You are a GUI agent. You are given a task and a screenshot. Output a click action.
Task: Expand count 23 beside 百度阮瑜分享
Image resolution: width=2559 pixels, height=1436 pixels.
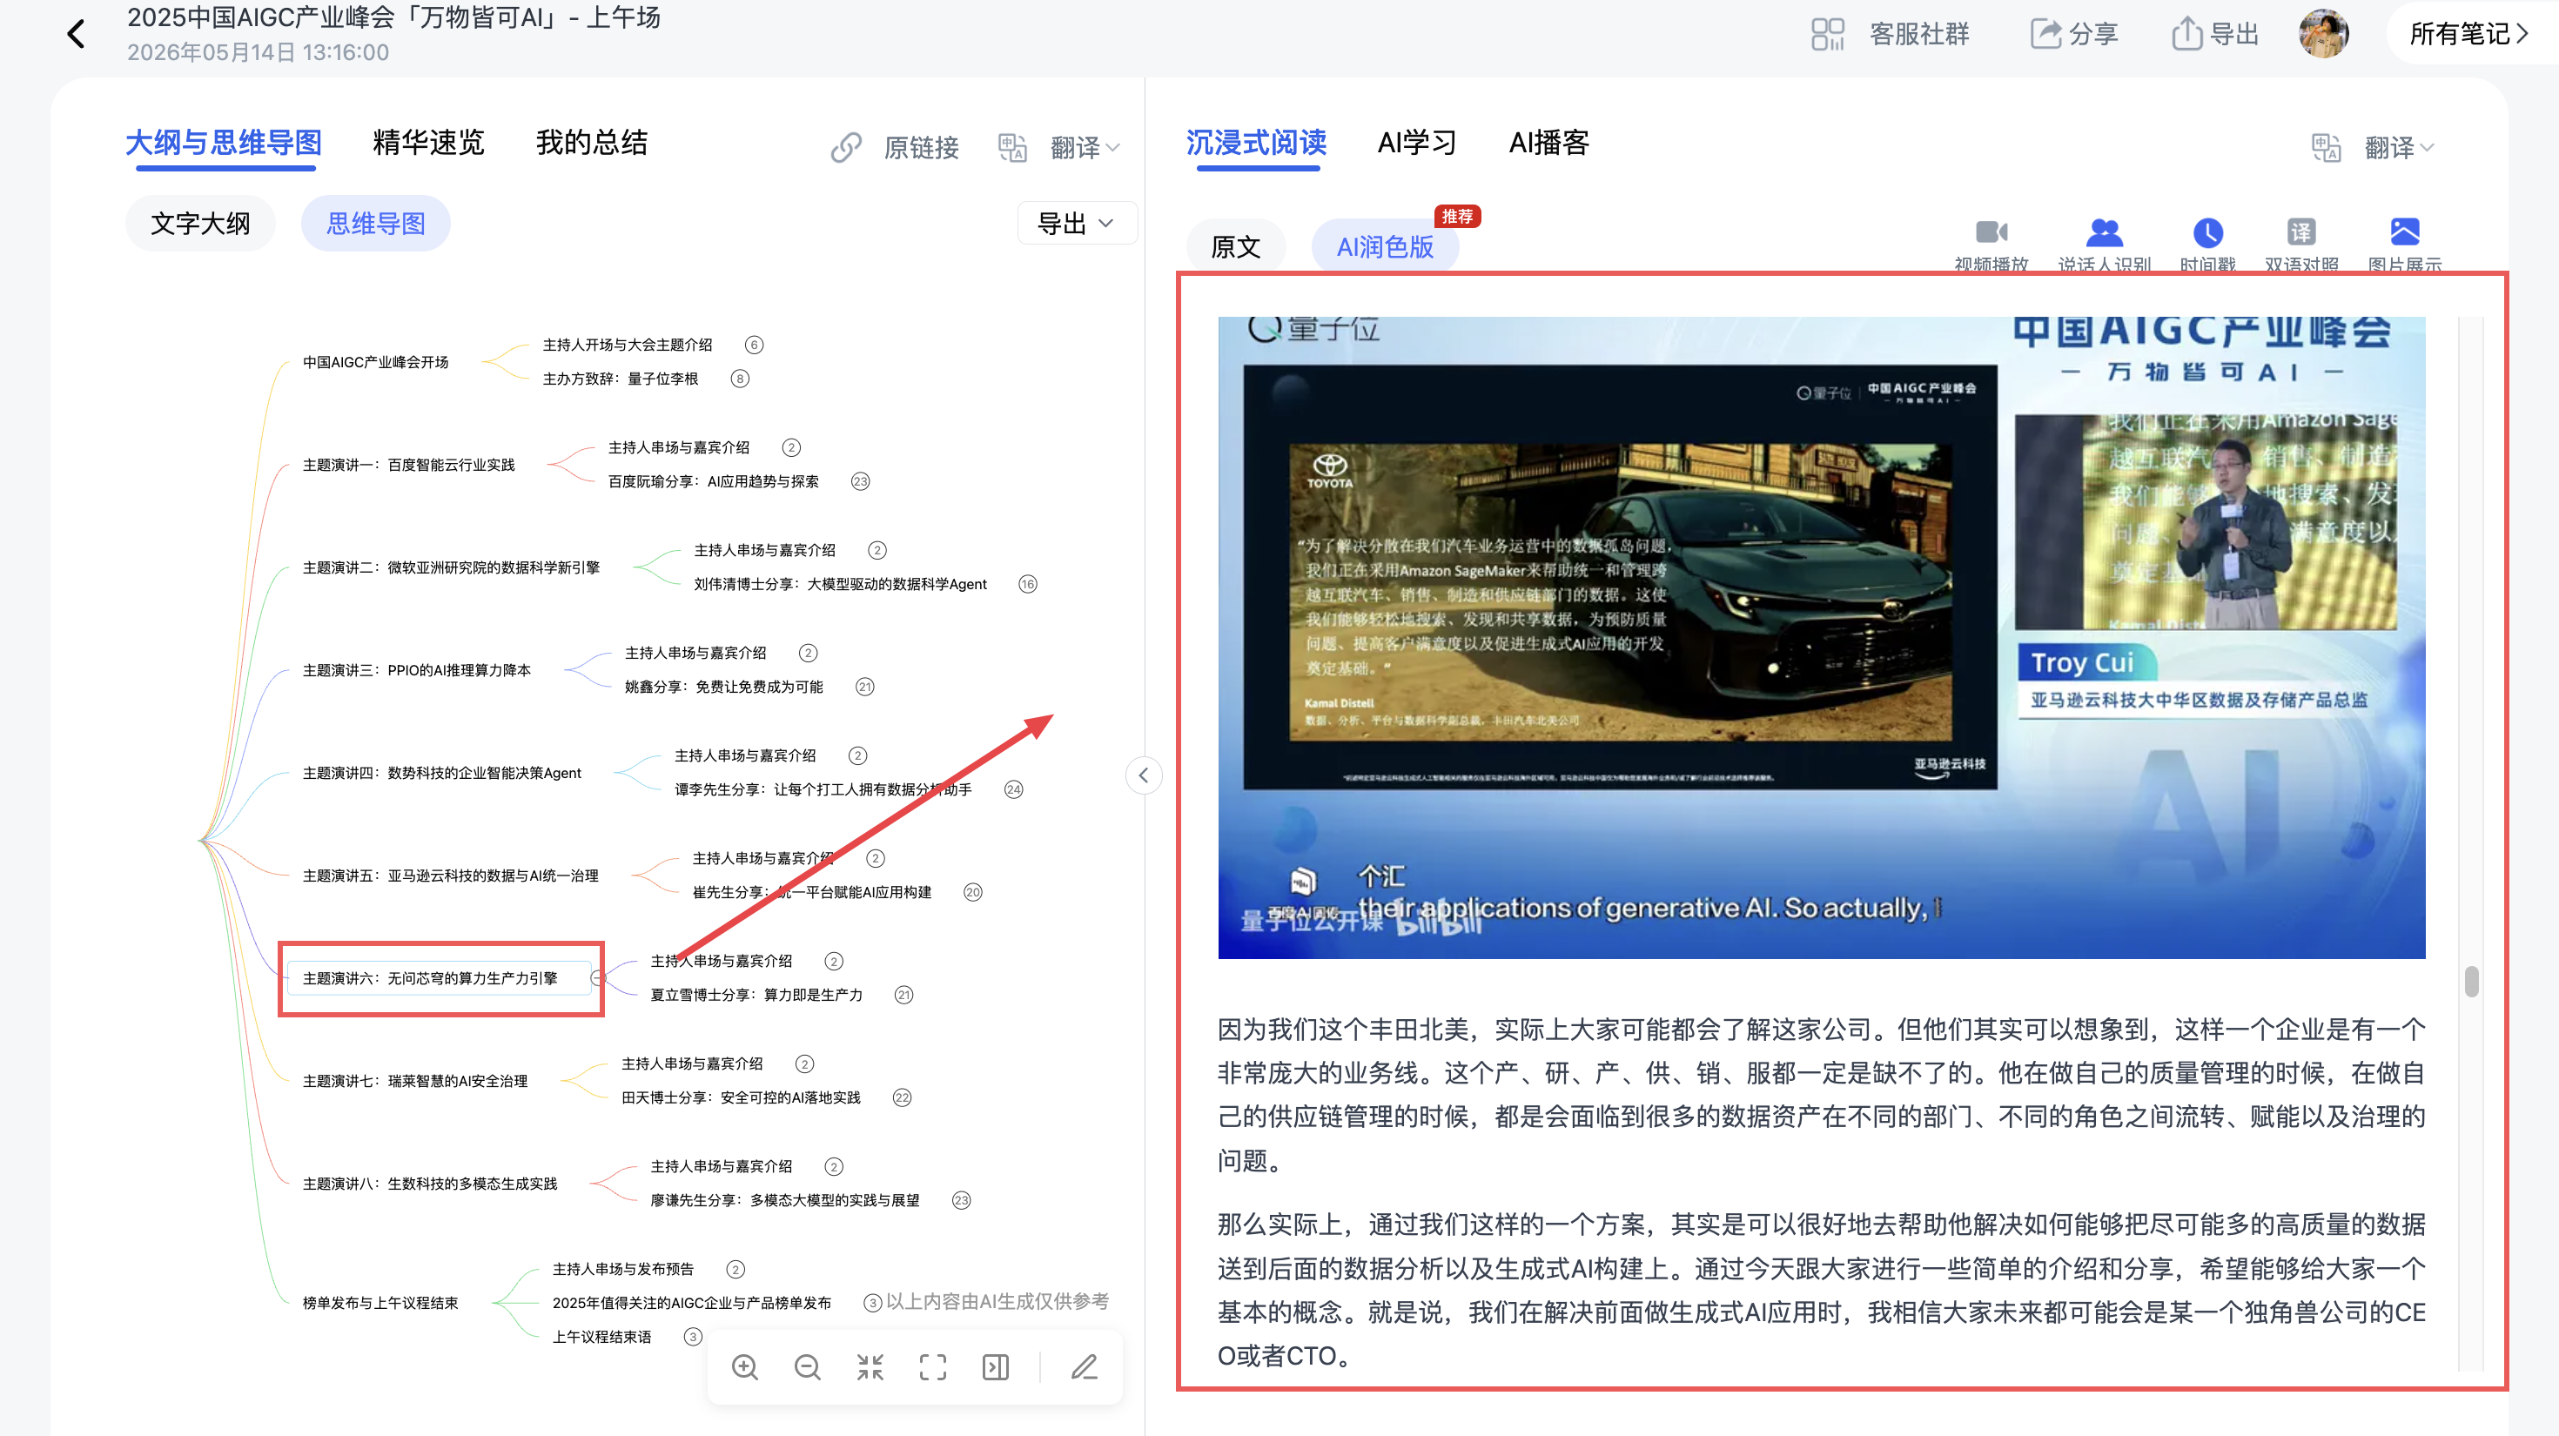[860, 481]
